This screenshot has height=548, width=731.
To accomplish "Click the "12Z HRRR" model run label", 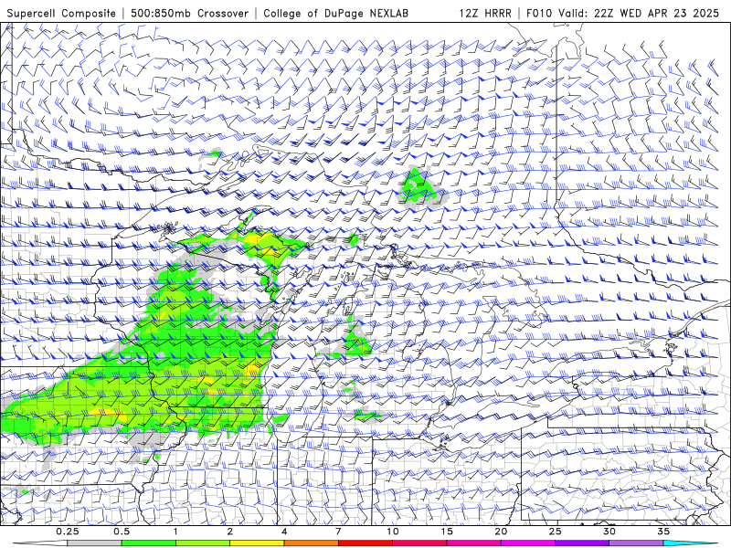I will tap(485, 13).
